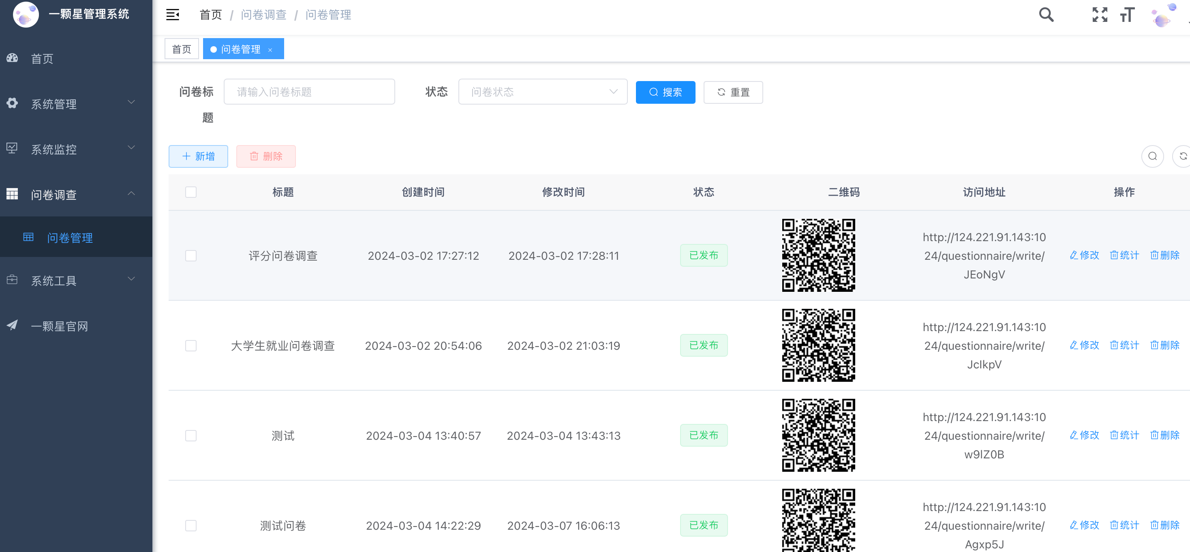The height and width of the screenshot is (552, 1190).
Task: Click the gear icon for 系统管理
Action: (x=12, y=103)
